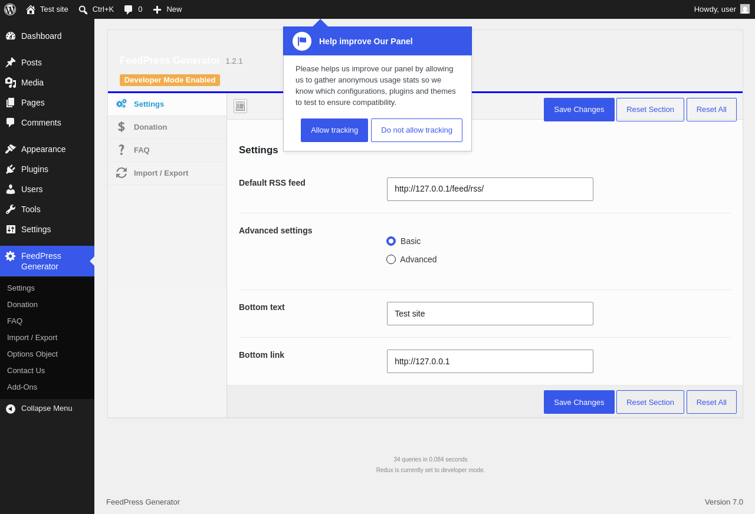The width and height of the screenshot is (755, 514).
Task: Click the Tools wrench icon
Action: tap(11, 209)
